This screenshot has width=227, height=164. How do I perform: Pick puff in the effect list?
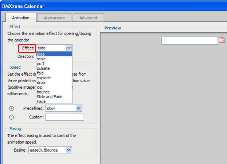pos(54,64)
